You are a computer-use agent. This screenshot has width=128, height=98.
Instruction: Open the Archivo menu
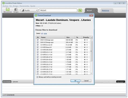[5, 6]
